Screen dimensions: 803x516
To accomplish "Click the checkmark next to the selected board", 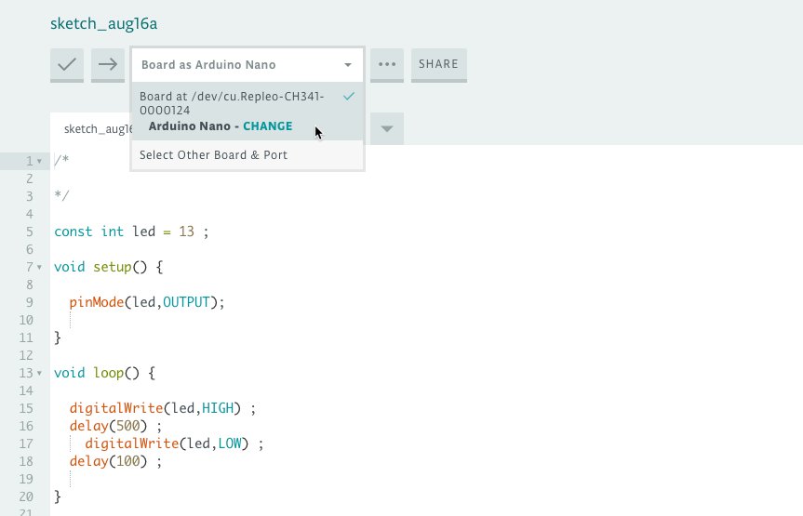I will click(349, 97).
